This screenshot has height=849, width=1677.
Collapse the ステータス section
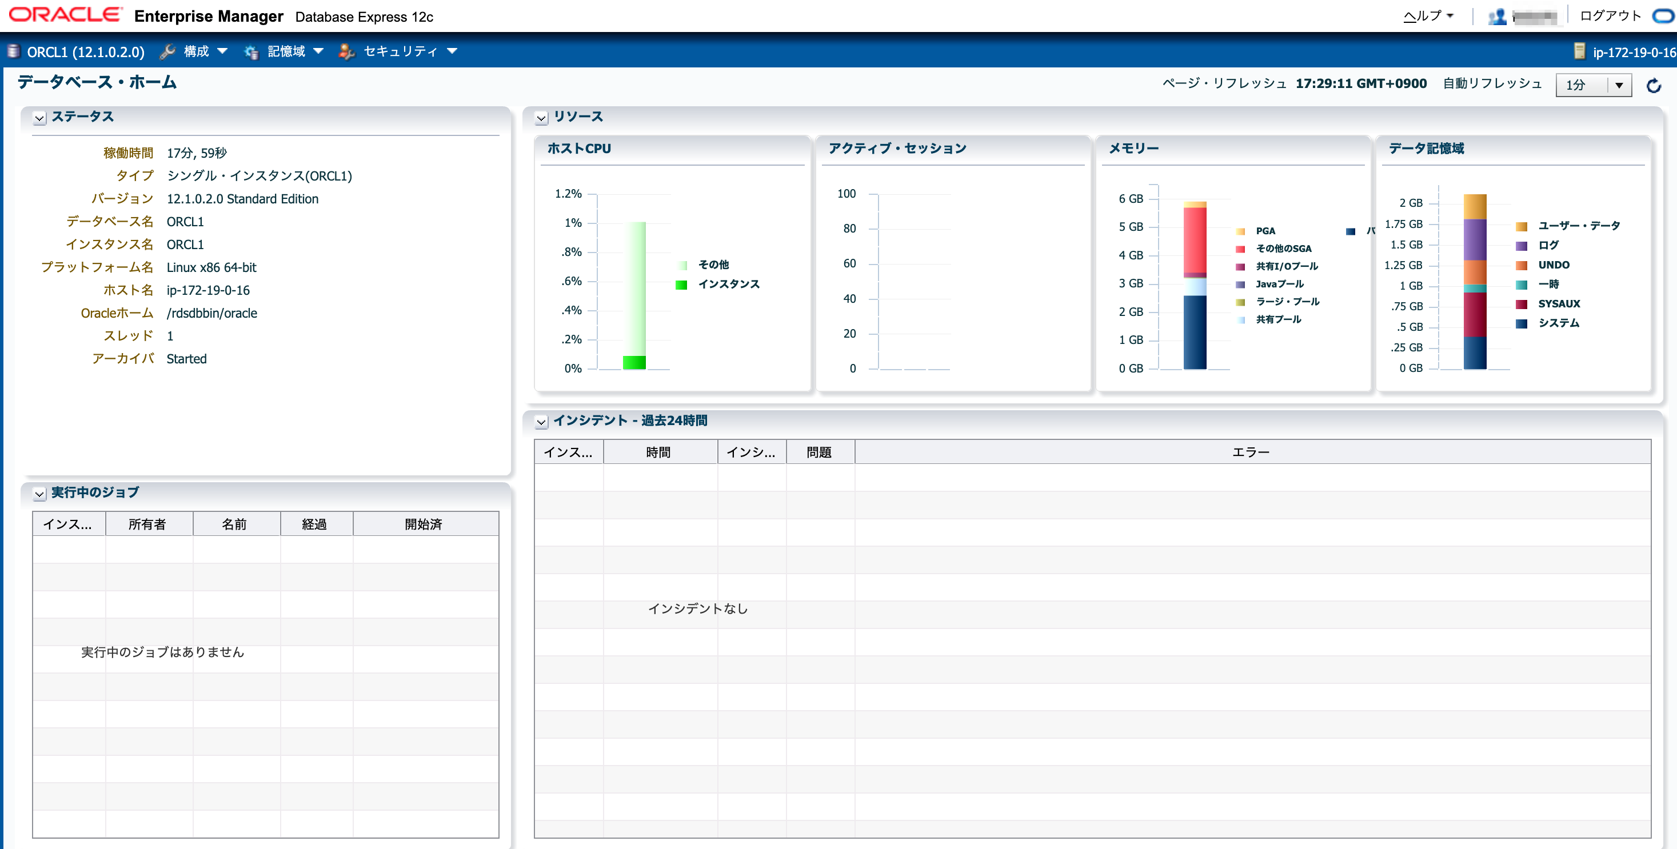coord(39,118)
